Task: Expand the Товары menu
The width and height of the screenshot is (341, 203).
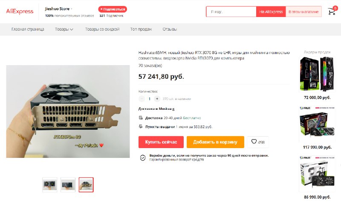Action: pos(64,29)
